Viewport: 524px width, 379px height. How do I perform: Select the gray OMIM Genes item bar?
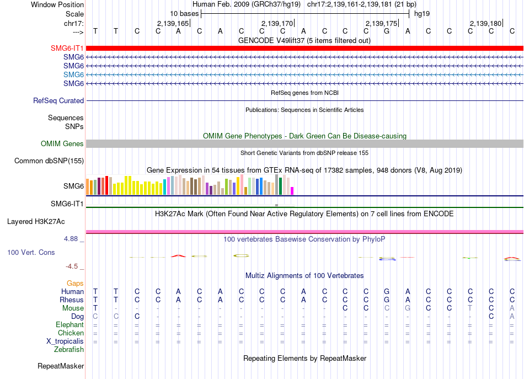[x=304, y=144]
